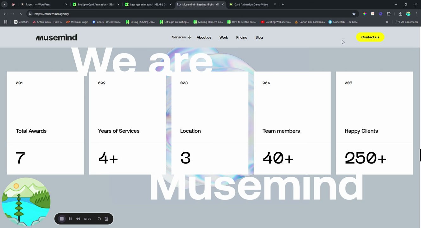Open the Services menu item
Viewport: 421px width, 228px height.
tap(179, 37)
